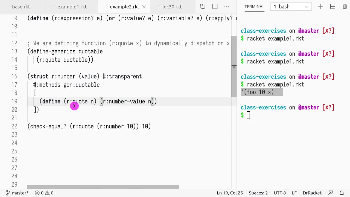Click the compare changes icon
The height and width of the screenshot is (197, 350).
(x=202, y=7)
